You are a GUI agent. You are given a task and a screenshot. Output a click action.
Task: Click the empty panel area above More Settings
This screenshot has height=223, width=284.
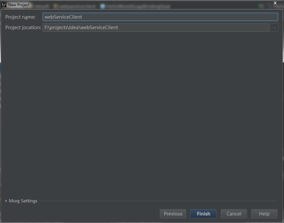[142, 114]
